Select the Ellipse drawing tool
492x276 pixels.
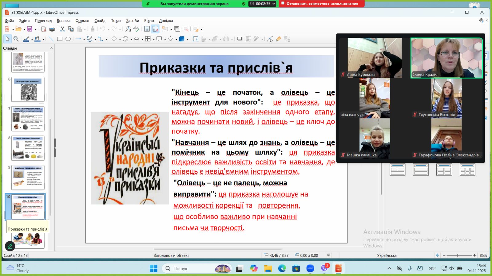pyautogui.click(x=68, y=39)
